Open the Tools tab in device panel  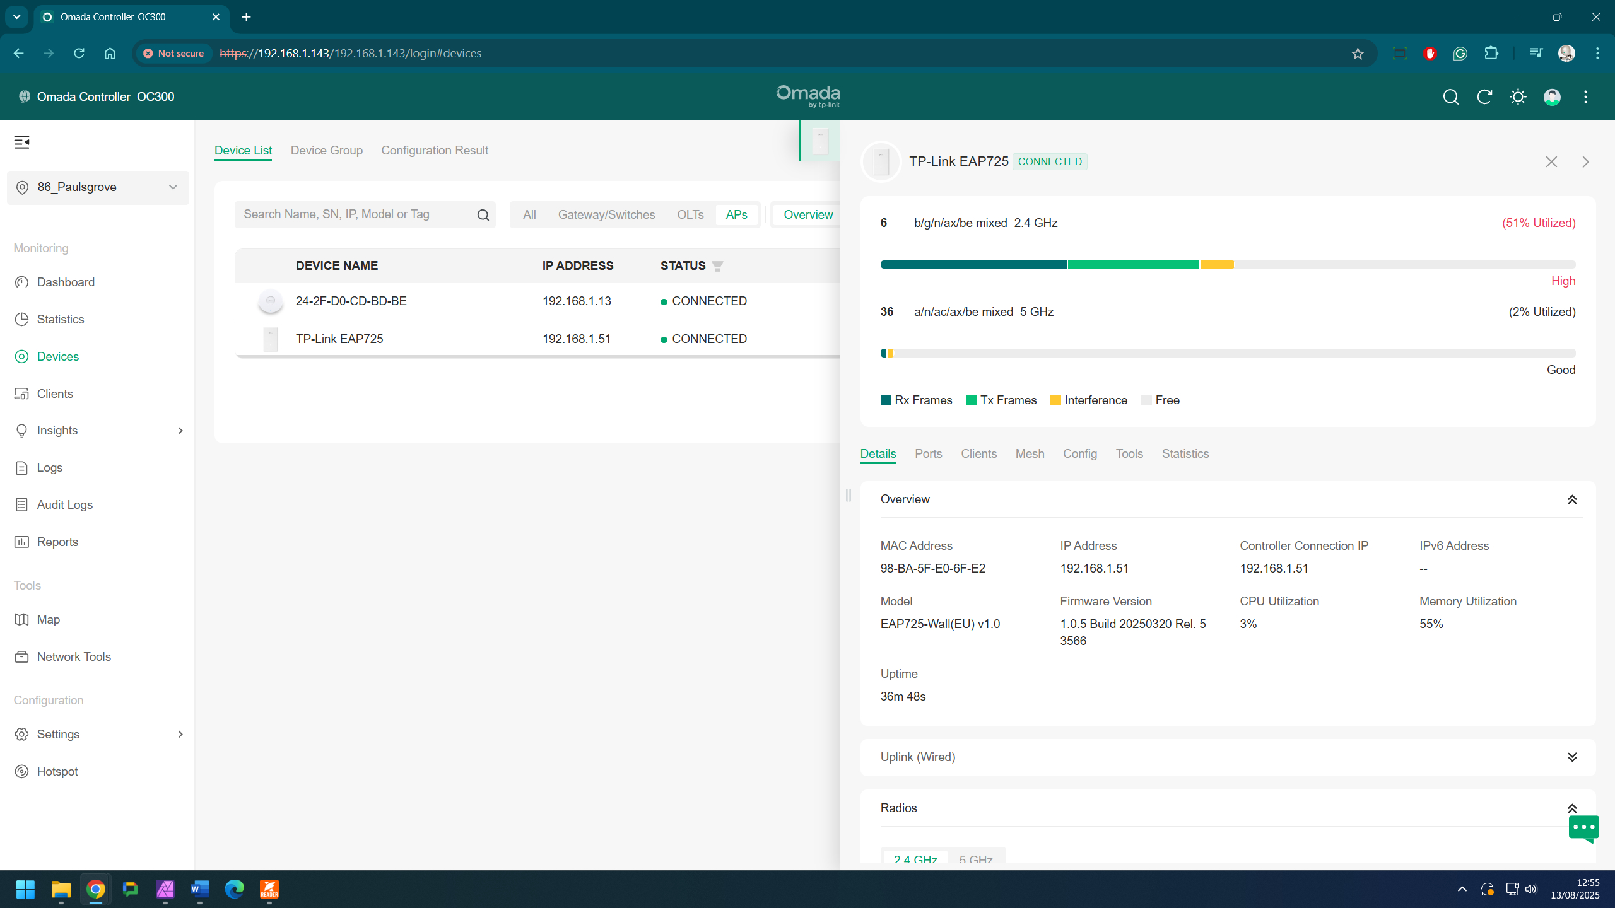1129,454
